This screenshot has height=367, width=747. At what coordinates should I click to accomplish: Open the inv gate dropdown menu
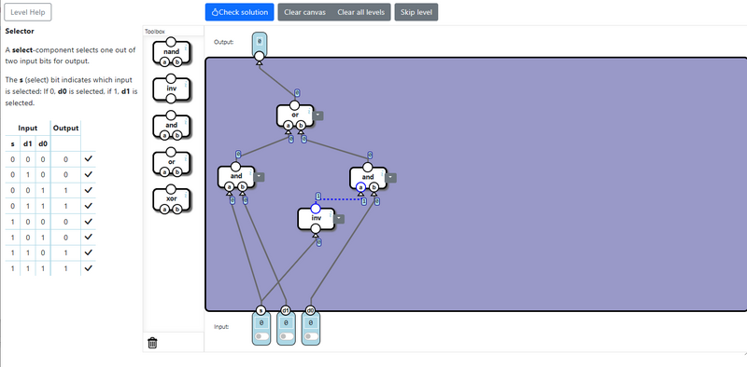point(339,219)
